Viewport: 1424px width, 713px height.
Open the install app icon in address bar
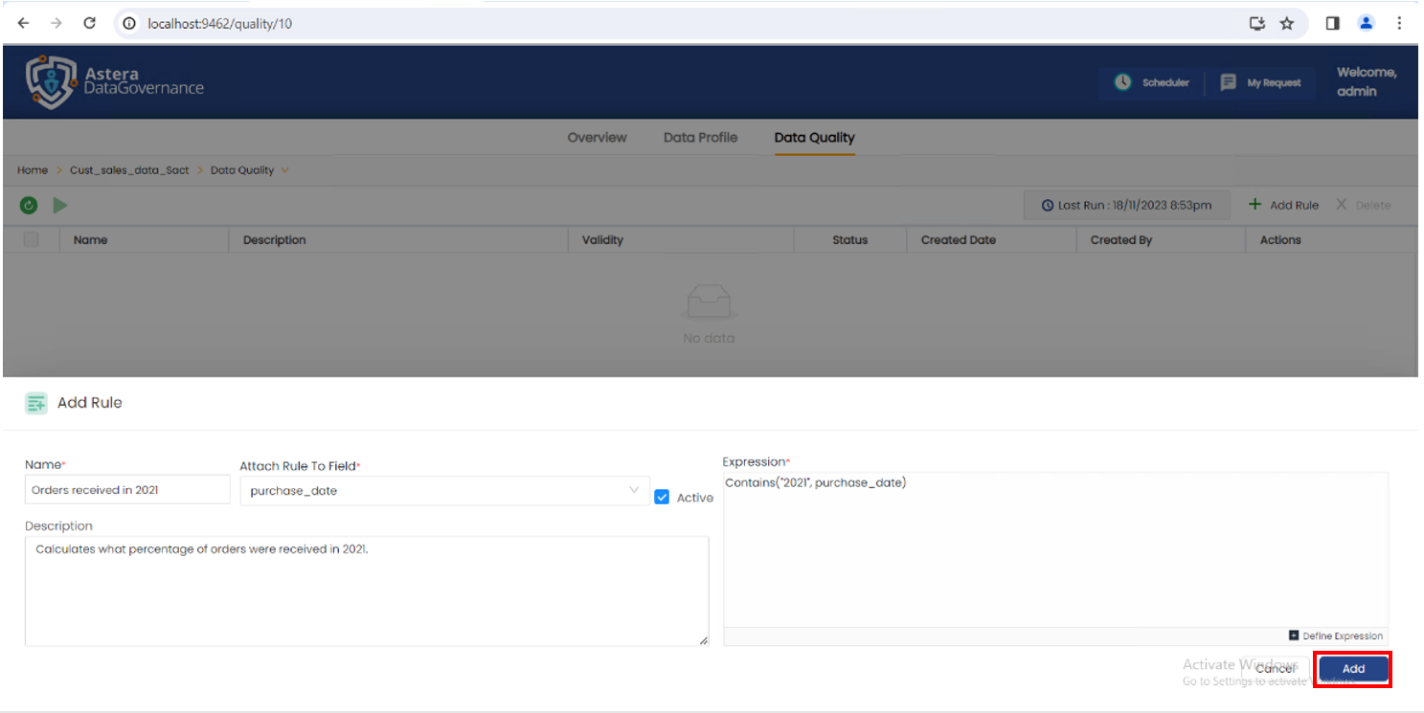point(1257,24)
